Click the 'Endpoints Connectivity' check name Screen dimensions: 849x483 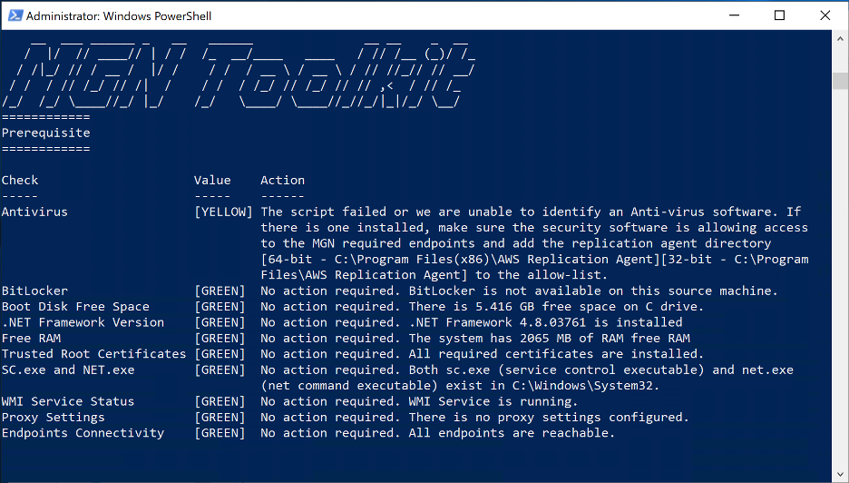click(83, 433)
